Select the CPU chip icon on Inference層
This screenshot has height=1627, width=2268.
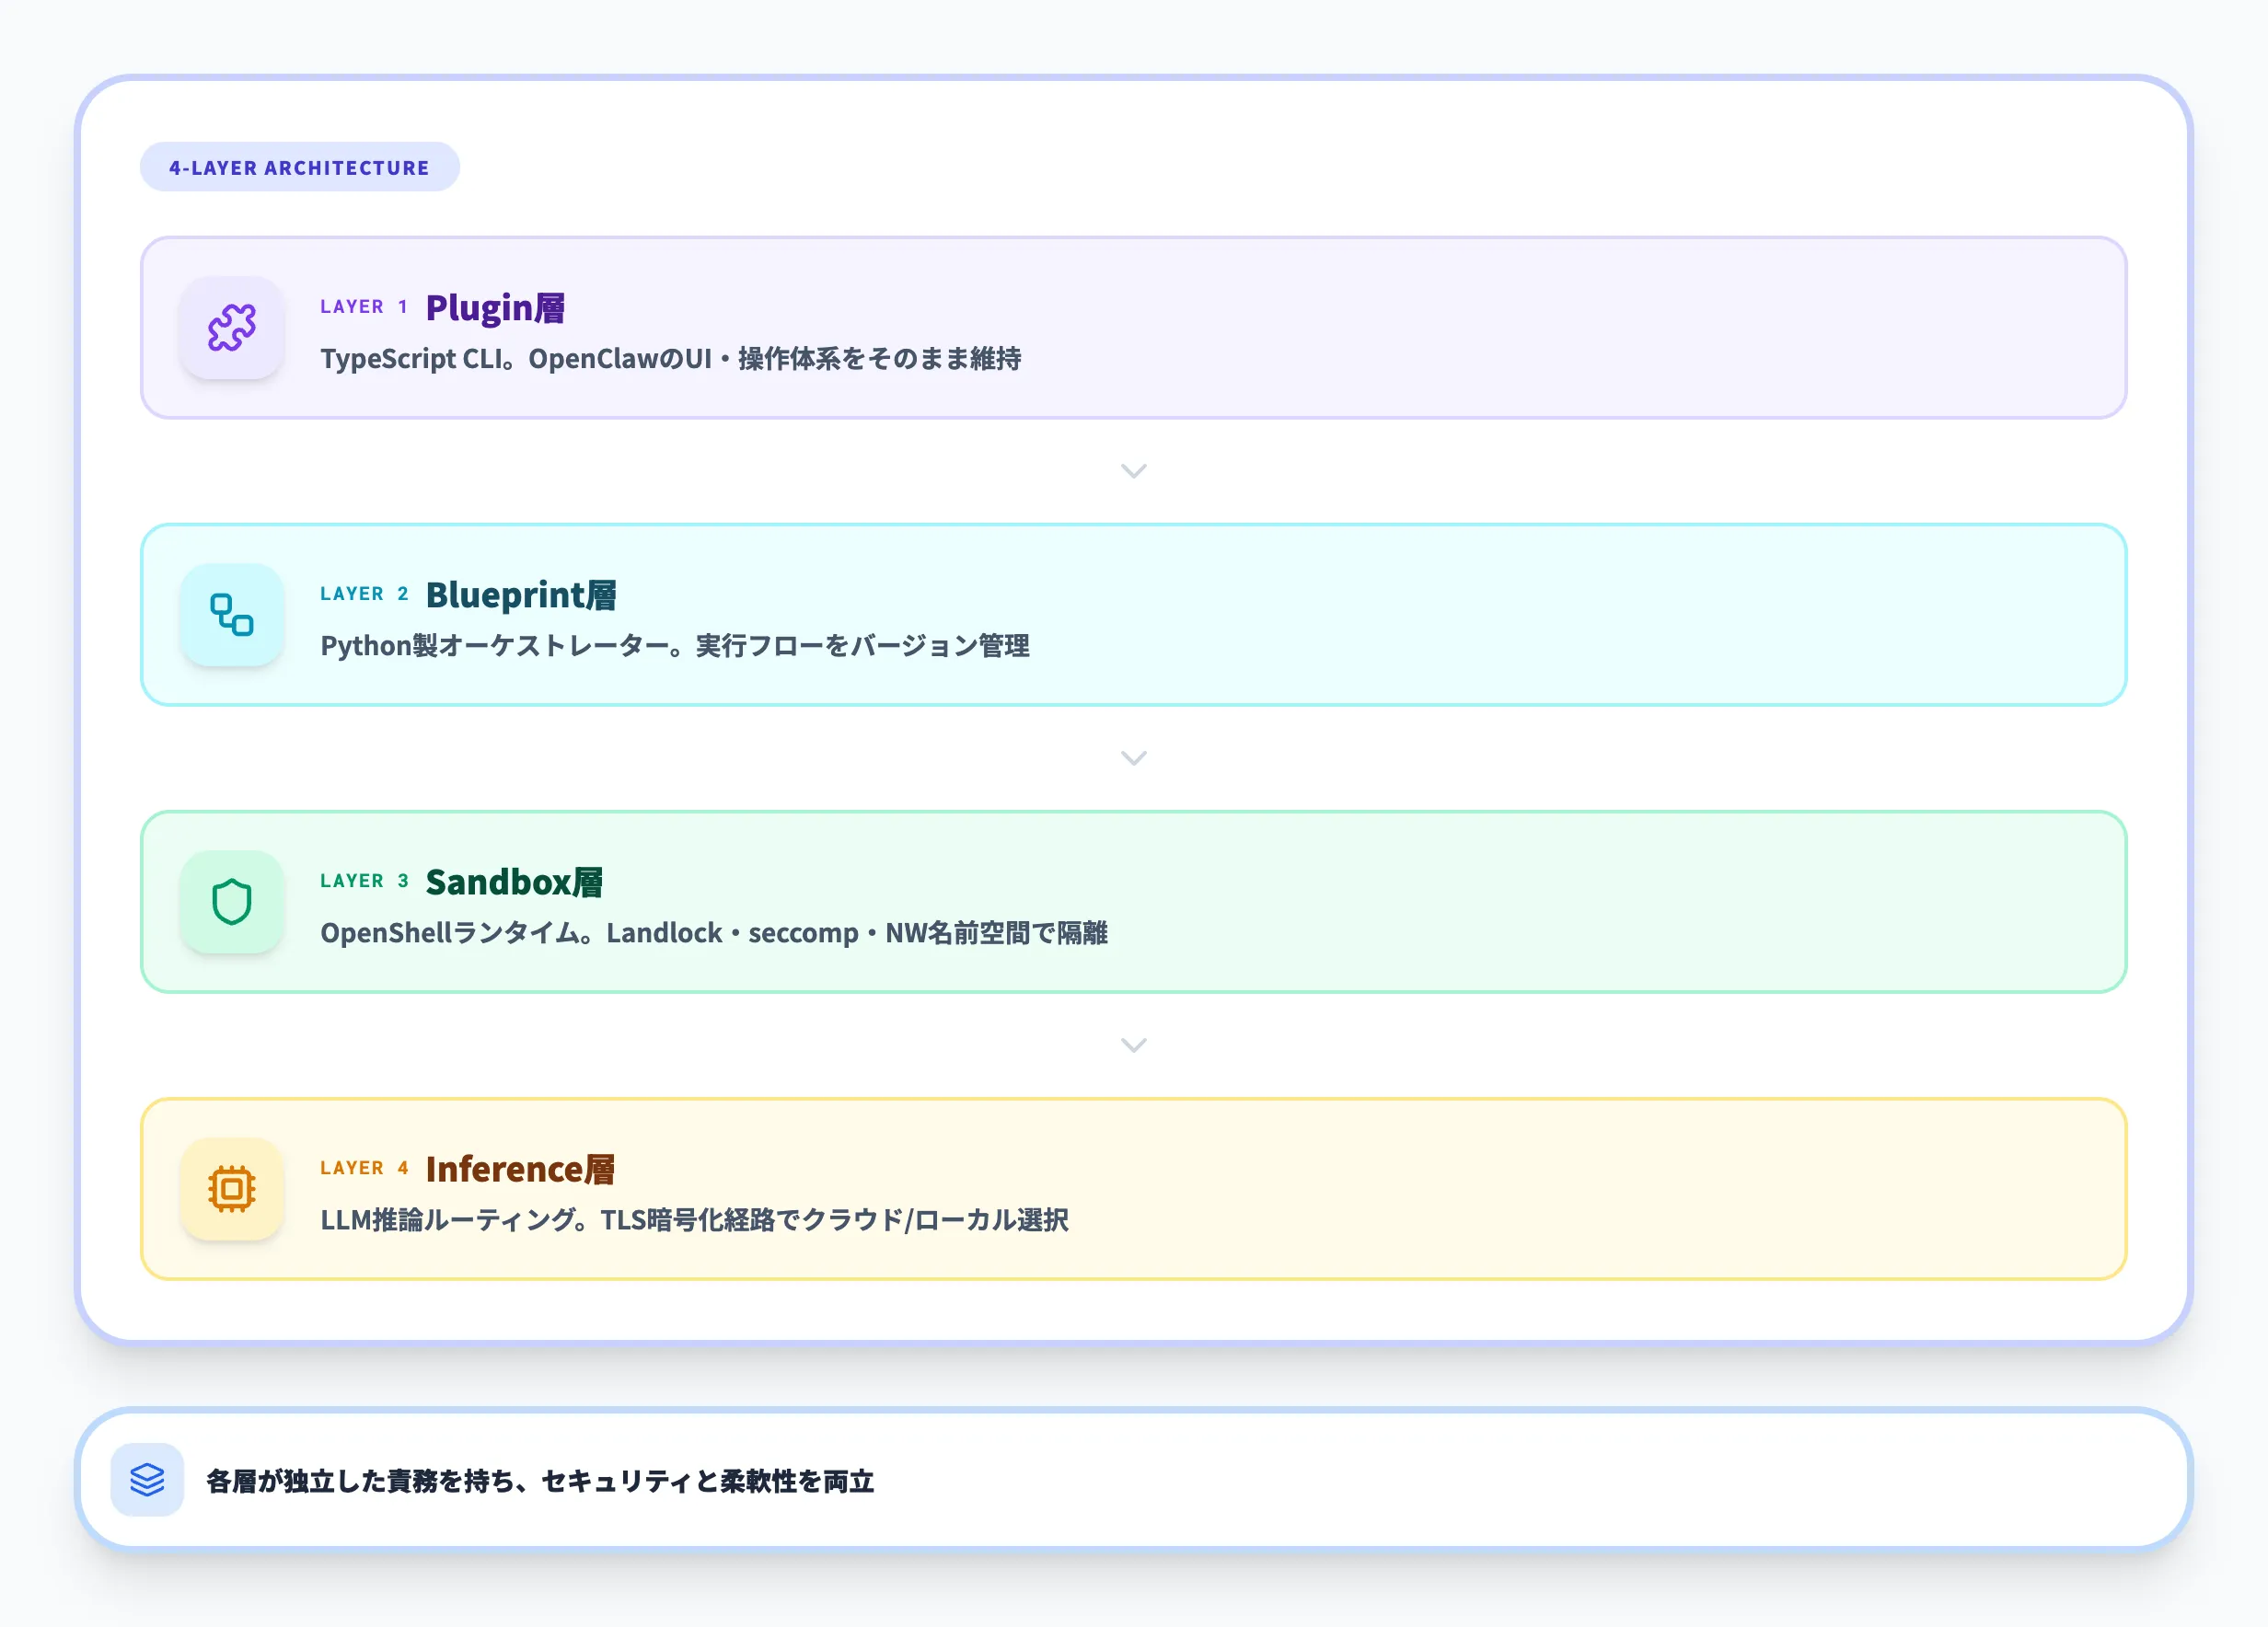(x=231, y=1190)
